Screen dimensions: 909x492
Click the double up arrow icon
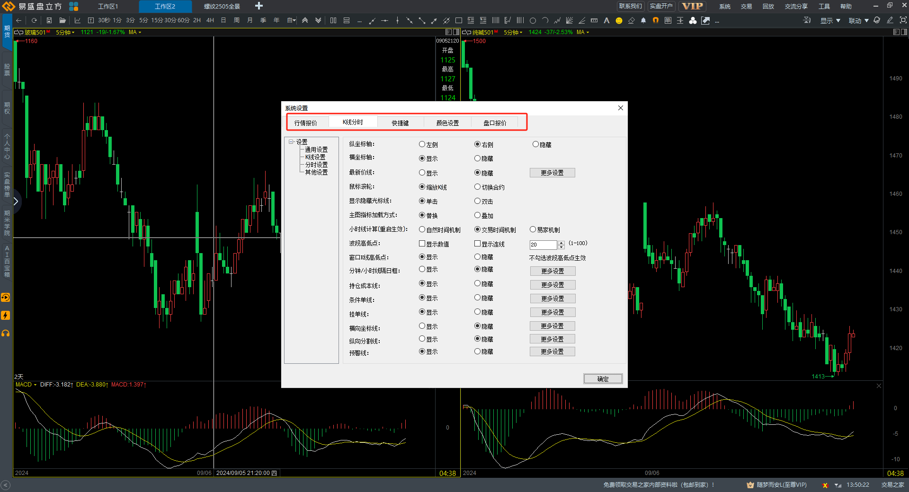point(305,20)
